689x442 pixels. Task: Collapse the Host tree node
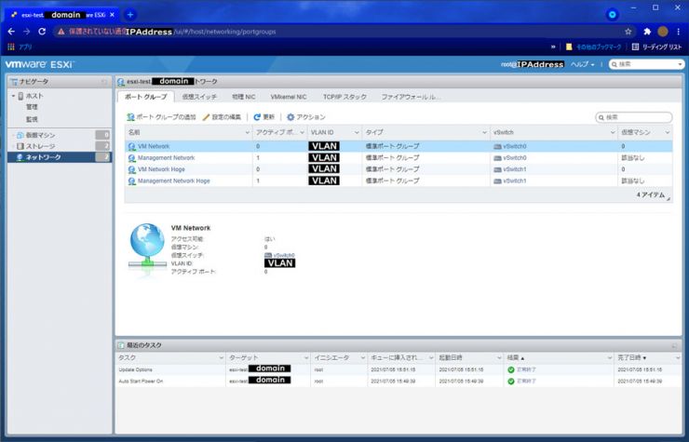click(x=13, y=96)
